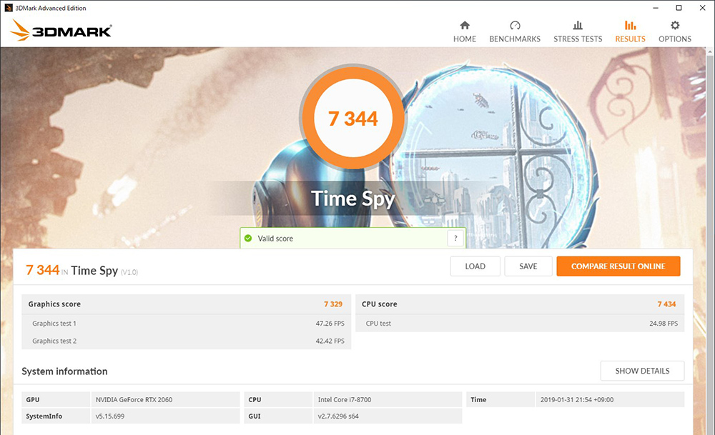
Task: Click the CPU test row label
Action: coord(378,324)
